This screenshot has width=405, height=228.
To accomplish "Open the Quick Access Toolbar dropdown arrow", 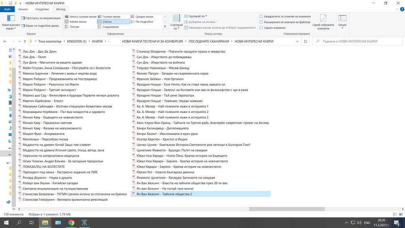I will tap(20, 3).
